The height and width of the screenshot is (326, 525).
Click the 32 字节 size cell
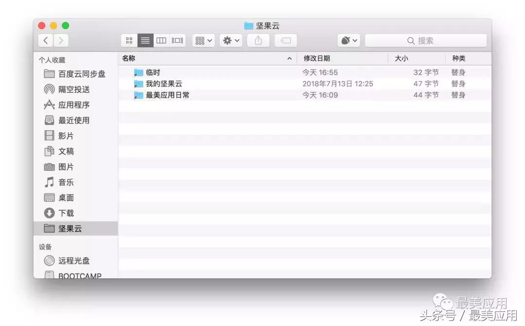(426, 72)
